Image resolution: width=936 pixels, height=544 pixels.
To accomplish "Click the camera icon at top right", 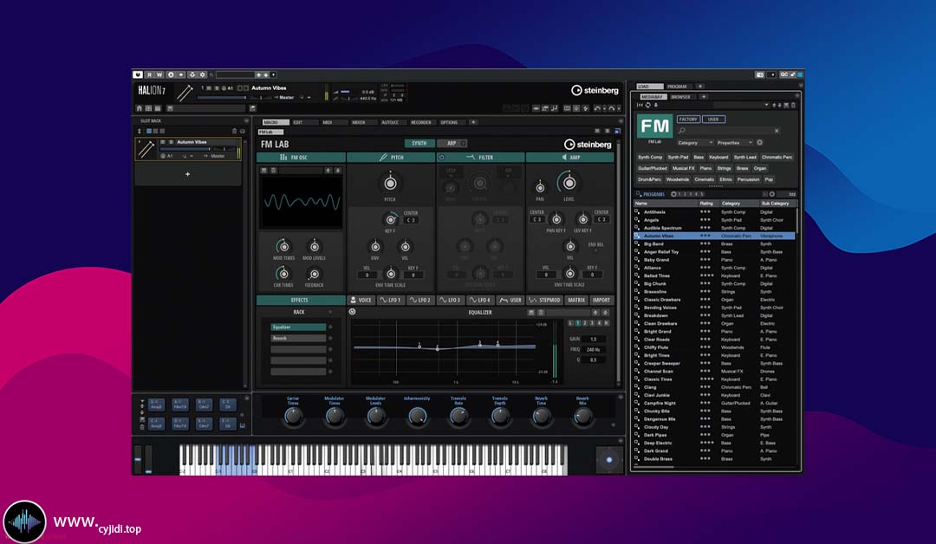I will 760,74.
